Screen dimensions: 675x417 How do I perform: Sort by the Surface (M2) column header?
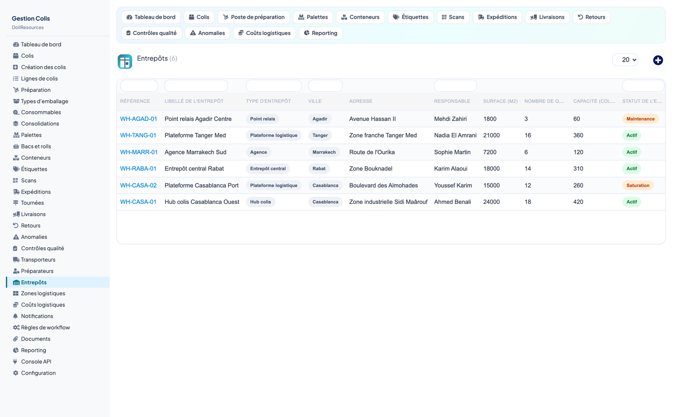500,101
